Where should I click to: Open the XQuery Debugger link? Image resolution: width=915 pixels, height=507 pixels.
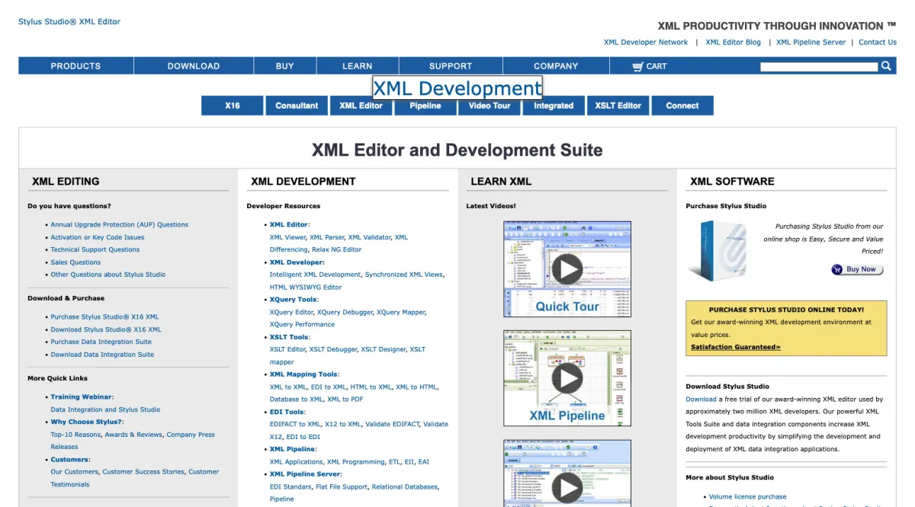pos(345,312)
